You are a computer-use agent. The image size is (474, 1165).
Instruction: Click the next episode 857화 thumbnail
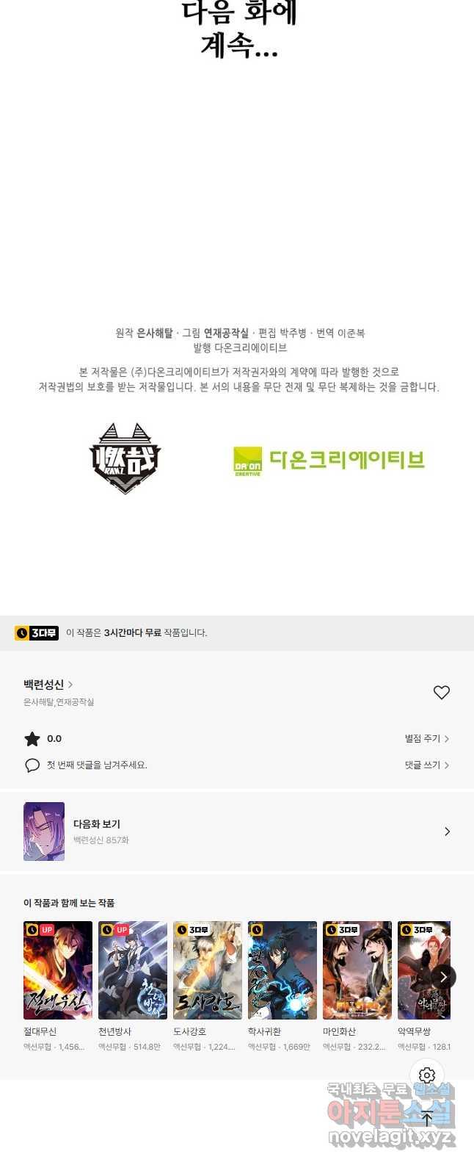(44, 832)
